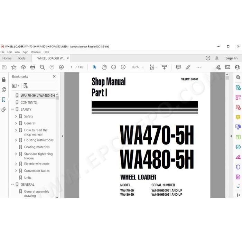This screenshot has width=242, height=242.
Task: Add new bookmark icon in Bookmarks panel
Action: coord(26,86)
